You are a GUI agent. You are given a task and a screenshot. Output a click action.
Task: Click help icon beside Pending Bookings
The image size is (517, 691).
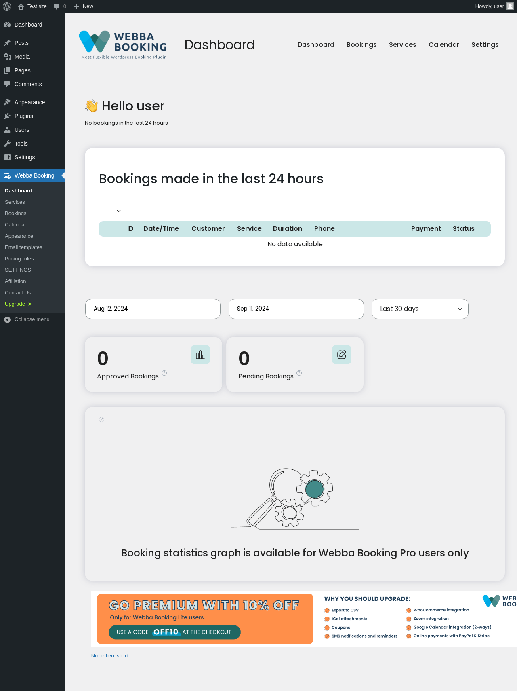tap(299, 373)
